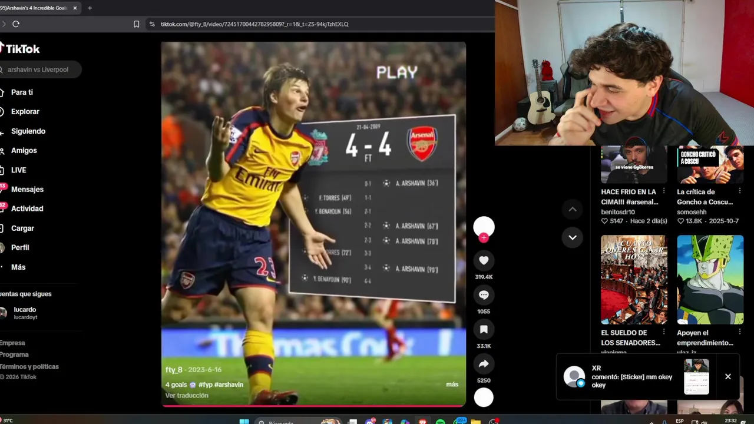The height and width of the screenshot is (424, 754).
Task: Open the Explorar page
Action: (x=25, y=111)
